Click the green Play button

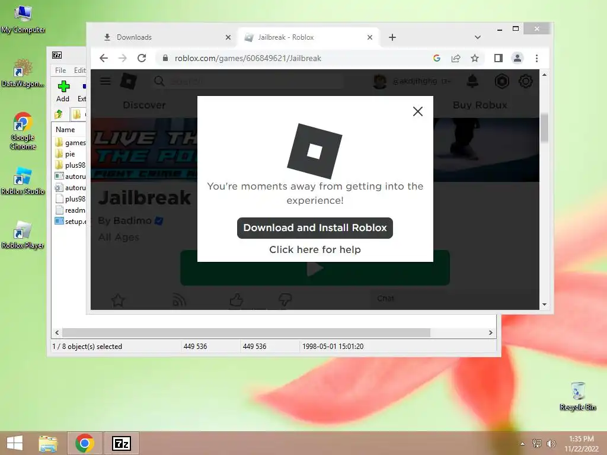pos(315,268)
